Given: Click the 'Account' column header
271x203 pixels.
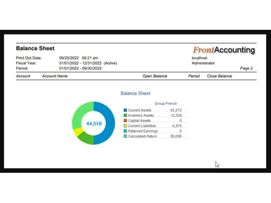Looking at the screenshot, I should pyautogui.click(x=23, y=76).
